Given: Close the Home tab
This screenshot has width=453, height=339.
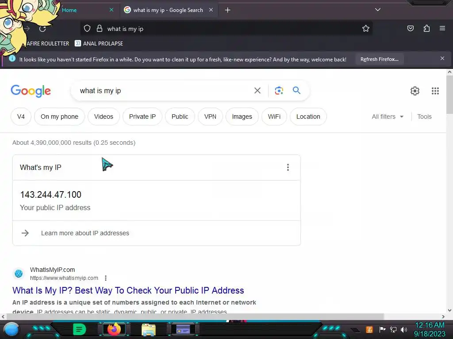Looking at the screenshot, I should [111, 10].
